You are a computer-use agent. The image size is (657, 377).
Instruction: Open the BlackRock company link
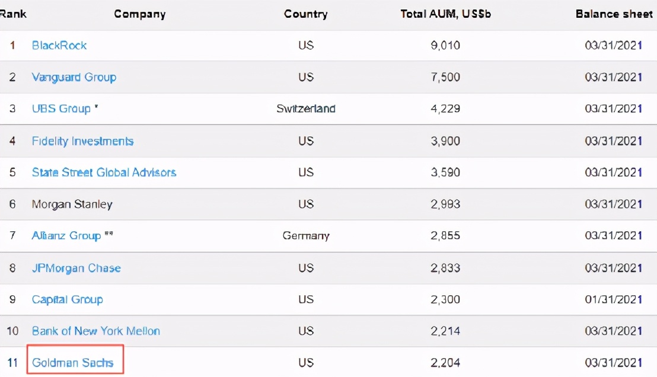point(59,46)
